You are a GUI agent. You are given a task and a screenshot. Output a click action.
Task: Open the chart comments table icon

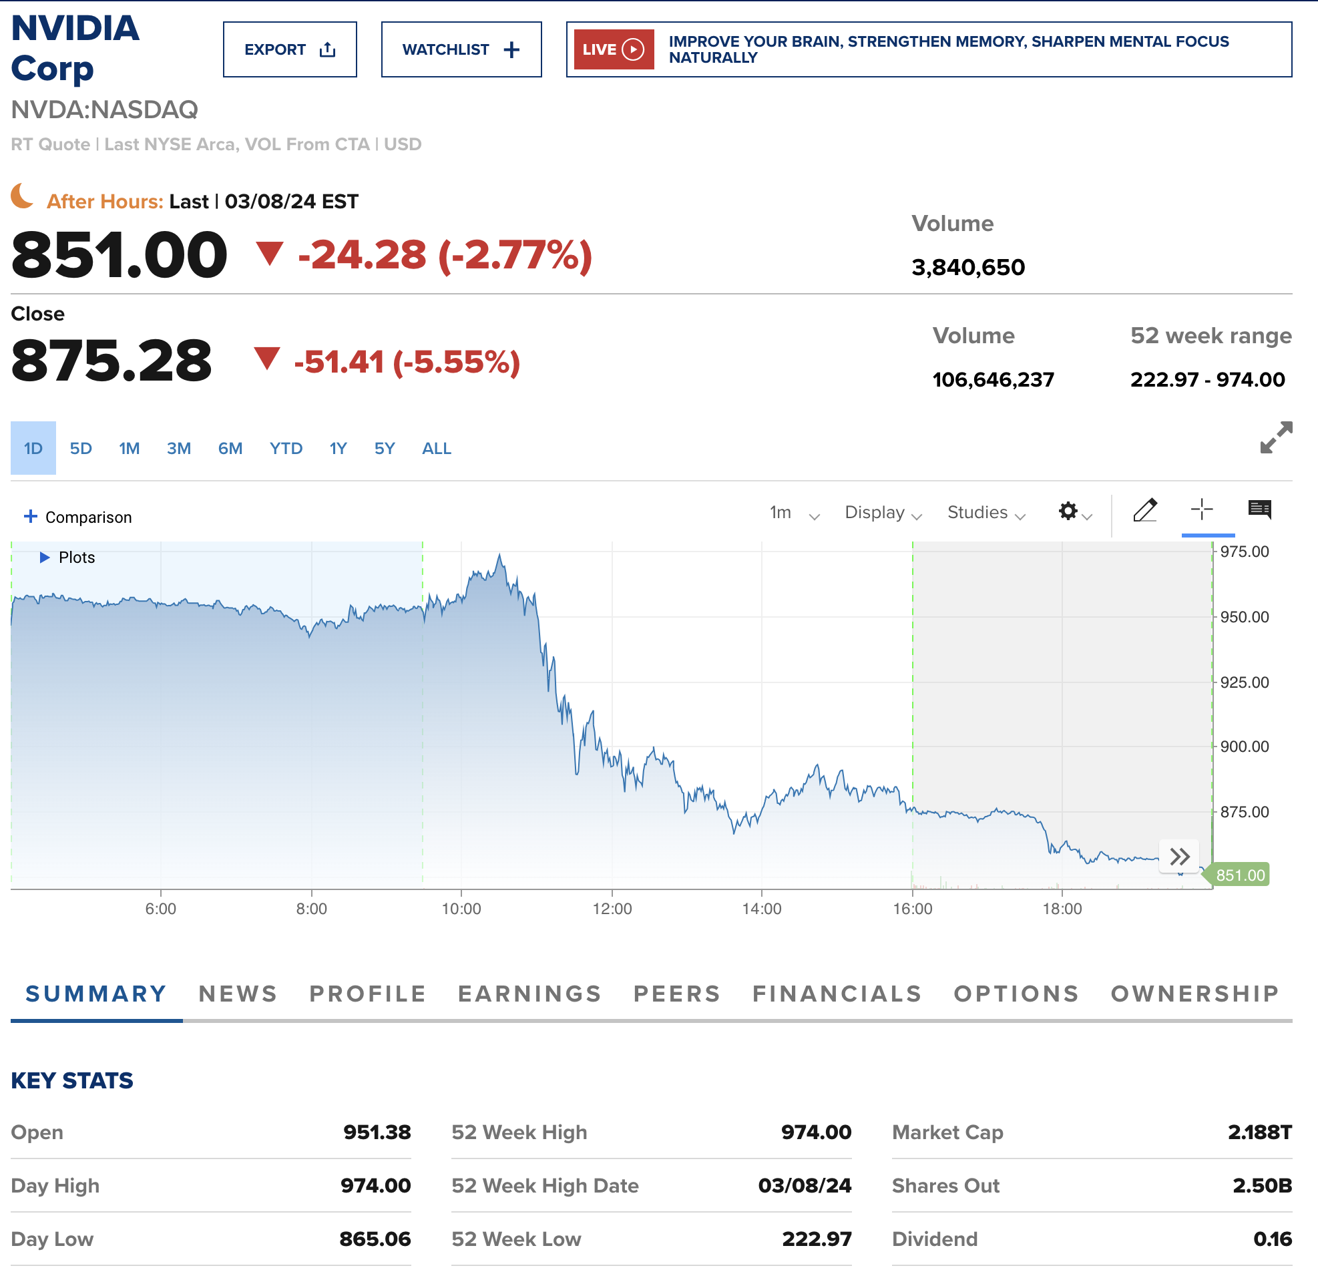click(1259, 510)
